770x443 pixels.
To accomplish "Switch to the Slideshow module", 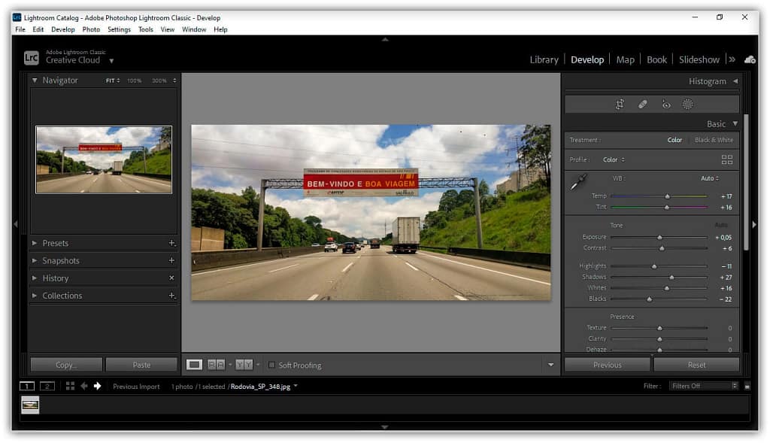I will [699, 59].
